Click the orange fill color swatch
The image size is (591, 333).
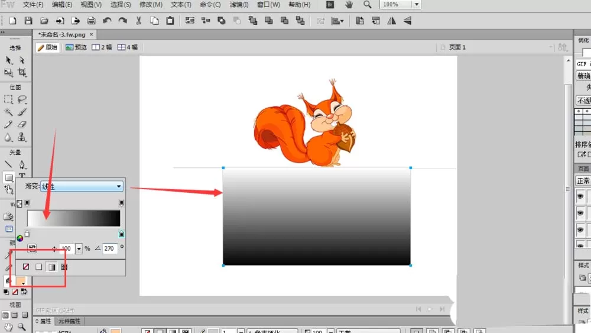tap(21, 281)
